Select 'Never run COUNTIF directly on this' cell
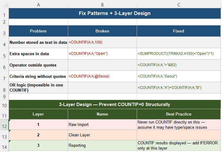 pos(179,124)
